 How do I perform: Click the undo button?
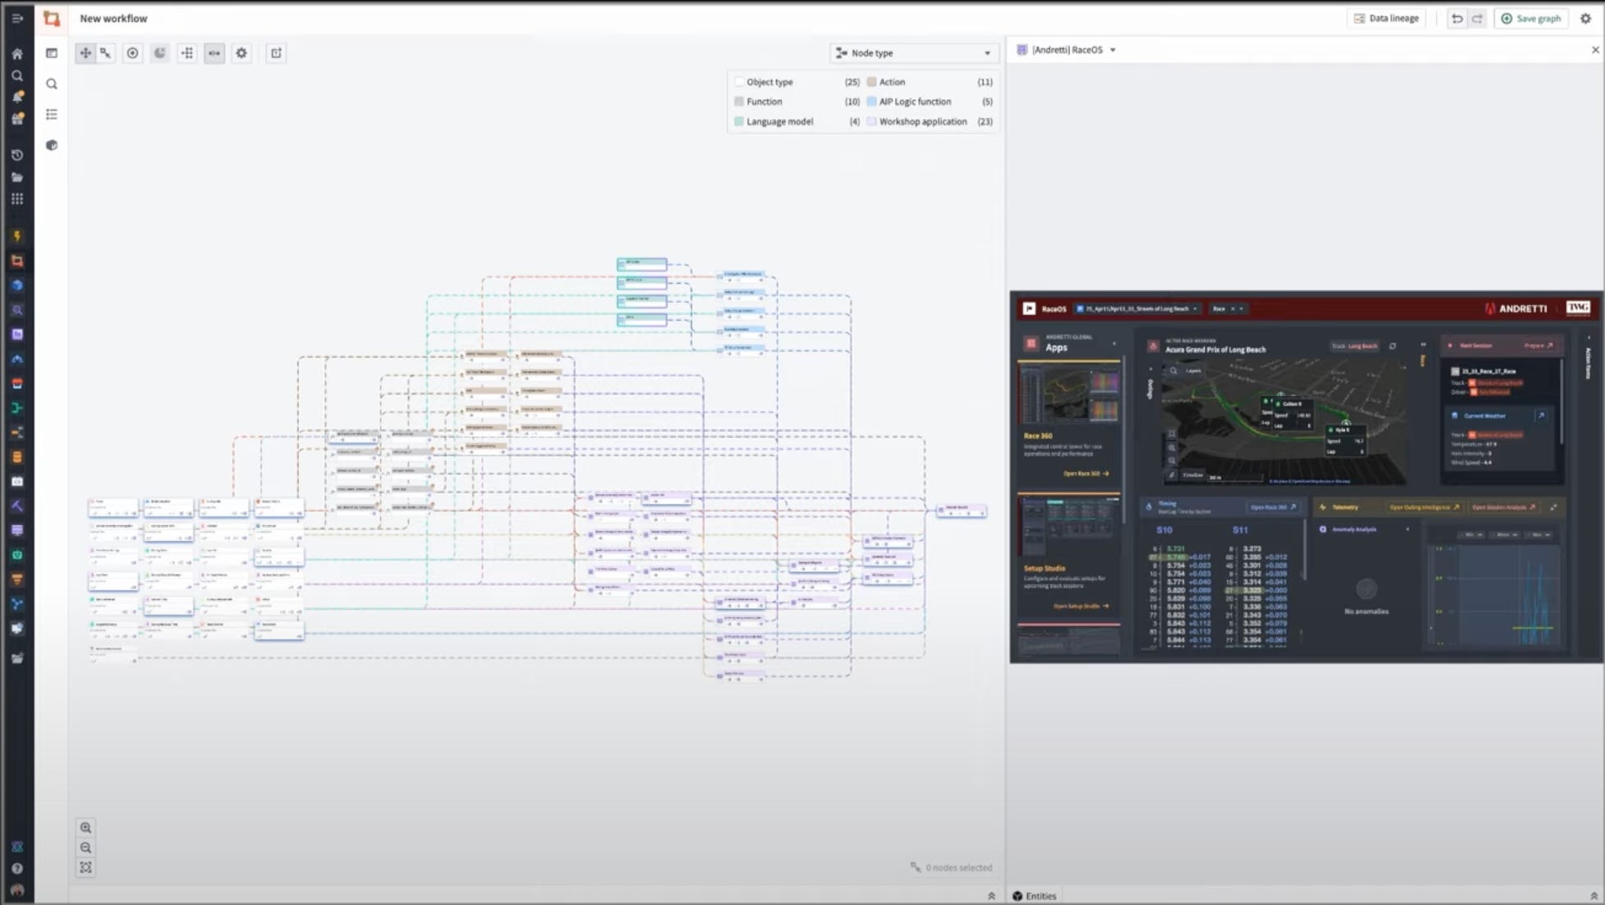pos(1457,18)
